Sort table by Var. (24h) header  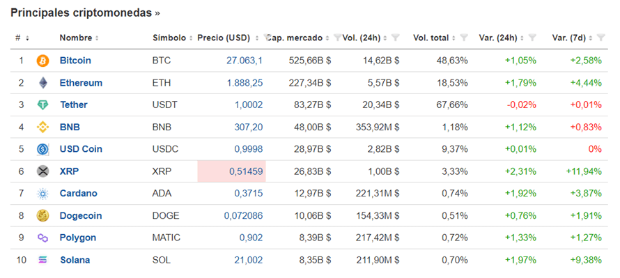502,38
